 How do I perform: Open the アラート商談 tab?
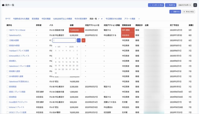130,19
